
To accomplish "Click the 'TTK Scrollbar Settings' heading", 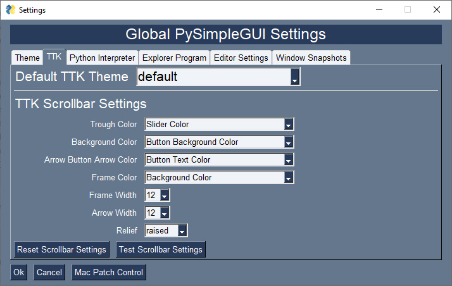I will (x=81, y=104).
